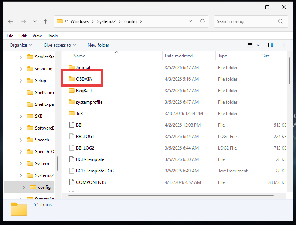This screenshot has height=225, width=296.
Task: Open the Edit menu
Action: [23, 36]
